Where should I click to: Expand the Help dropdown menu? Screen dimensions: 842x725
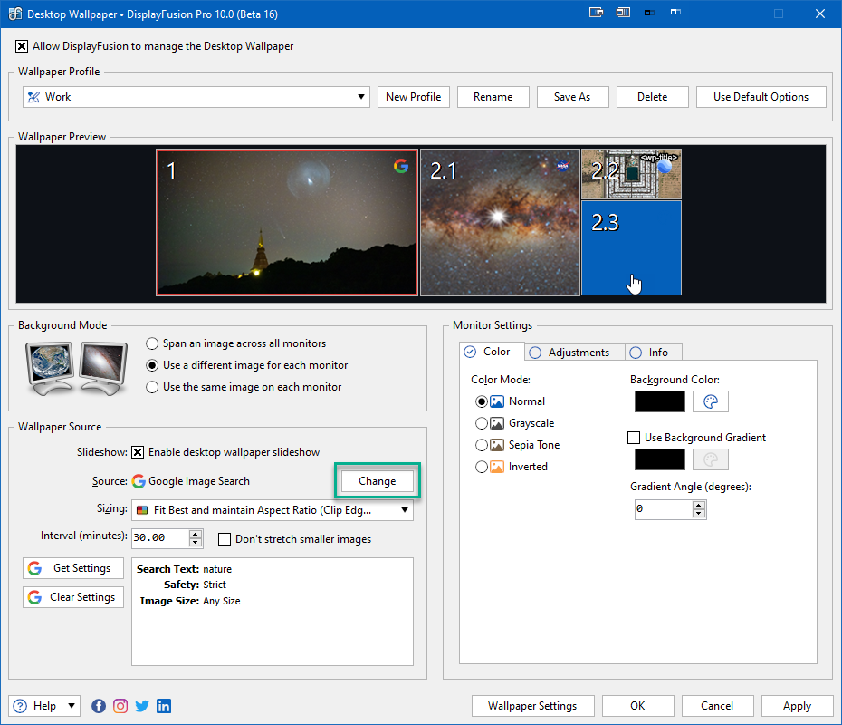[72, 706]
